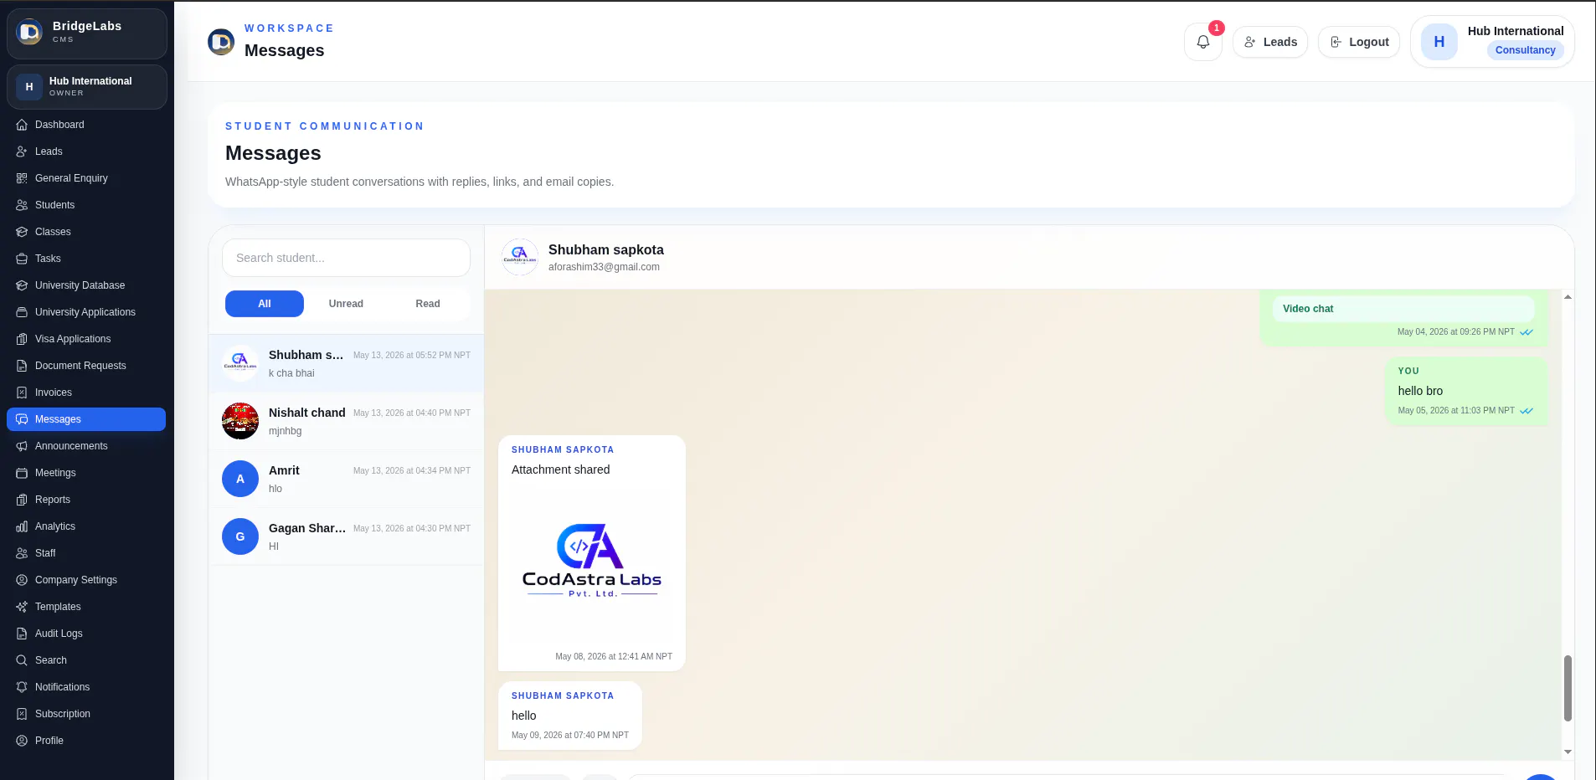The image size is (1596, 780).
Task: Open Hub International Consultancy account card
Action: [x=1492, y=41]
